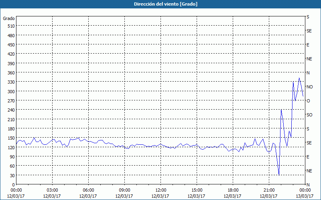Click the 'N' compass label level with 360
Viewport: 321px width, 200px height.
(x=308, y=73)
